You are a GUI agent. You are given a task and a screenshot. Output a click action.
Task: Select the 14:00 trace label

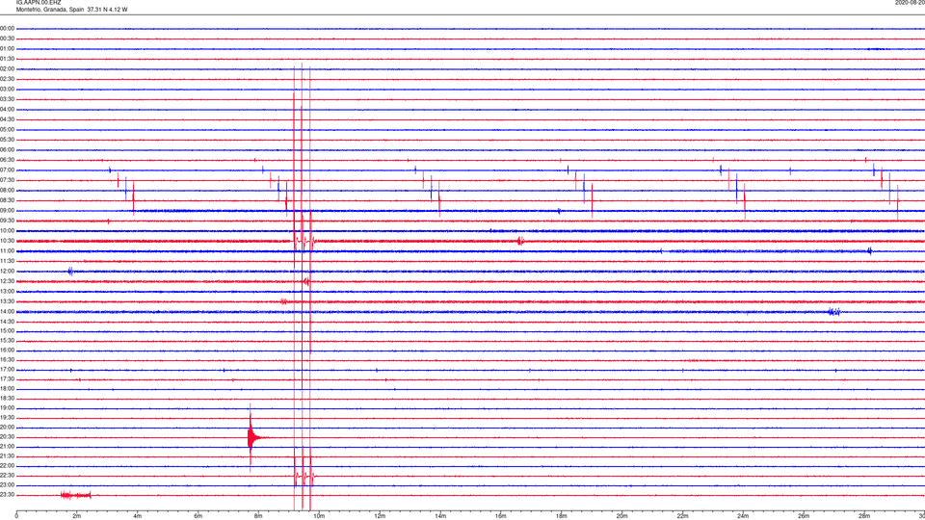(x=7, y=312)
